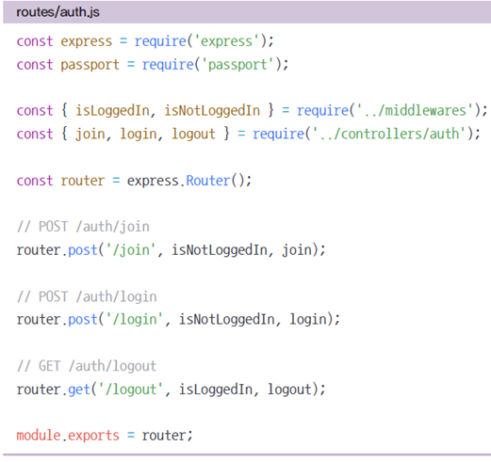Click module.exports on the last line
This screenshot has width=491, height=462.
[68, 436]
